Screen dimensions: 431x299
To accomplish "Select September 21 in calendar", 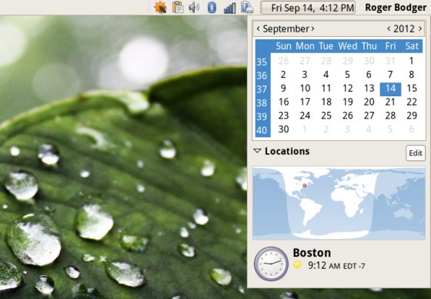I will [x=390, y=102].
